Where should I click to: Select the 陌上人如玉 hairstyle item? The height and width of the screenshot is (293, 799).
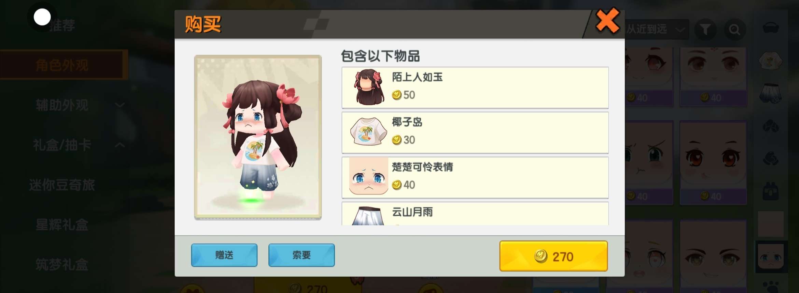pos(475,88)
